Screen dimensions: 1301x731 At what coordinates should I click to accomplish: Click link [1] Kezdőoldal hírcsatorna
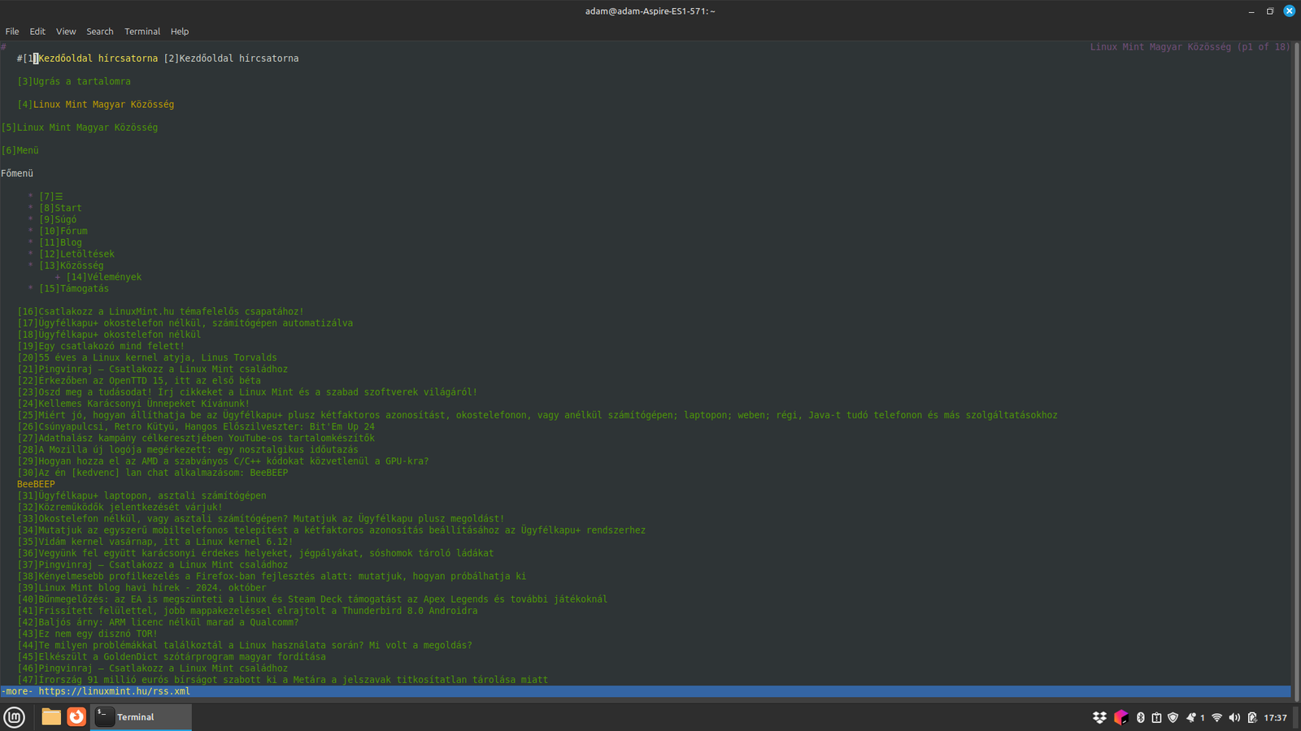90,58
